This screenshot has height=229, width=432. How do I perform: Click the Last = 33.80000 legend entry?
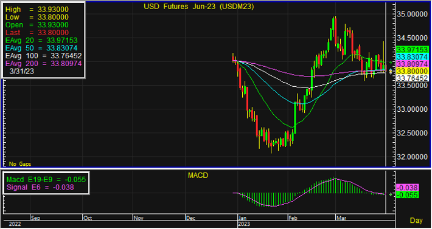[x=37, y=32]
